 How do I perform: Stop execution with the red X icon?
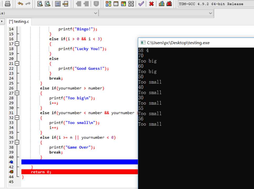151,4
